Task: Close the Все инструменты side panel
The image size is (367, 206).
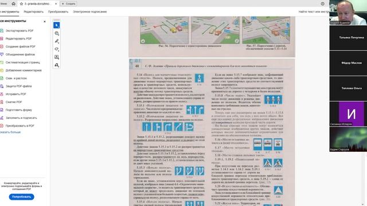Action: click(x=45, y=22)
